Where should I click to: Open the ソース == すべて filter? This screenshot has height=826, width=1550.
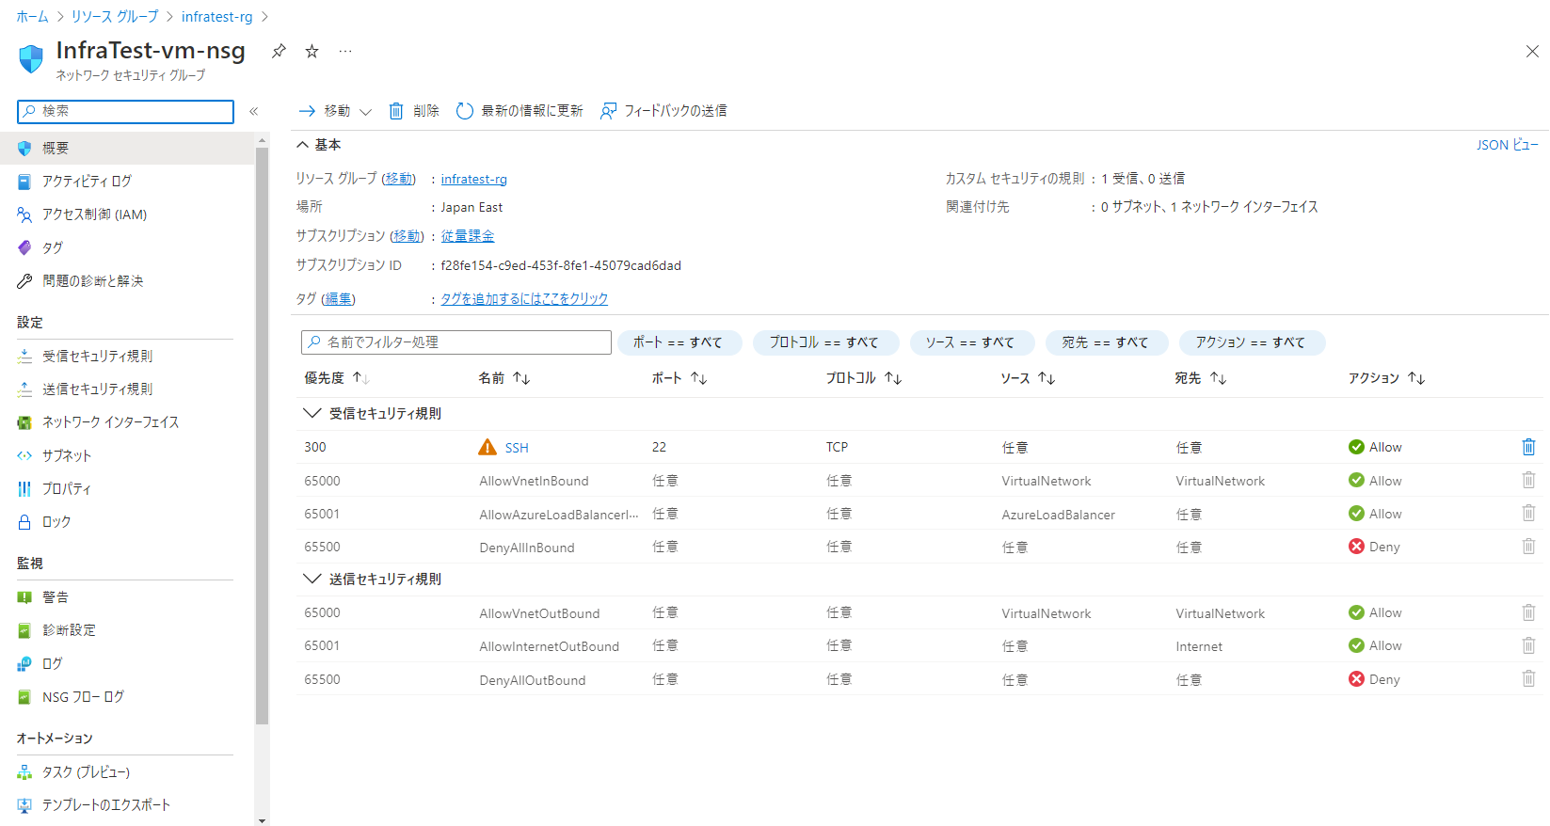972,342
